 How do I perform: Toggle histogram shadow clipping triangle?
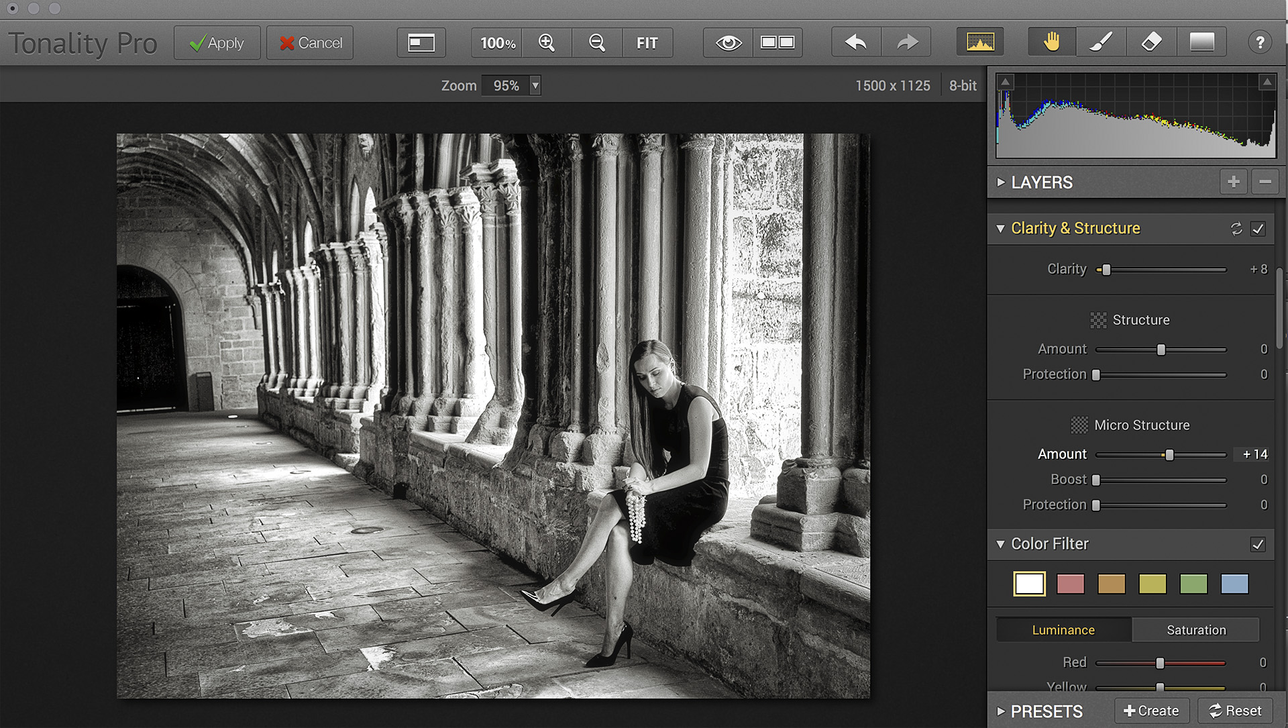(x=1005, y=82)
